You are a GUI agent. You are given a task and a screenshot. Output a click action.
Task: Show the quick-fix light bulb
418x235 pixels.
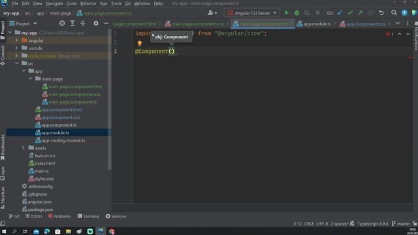click(139, 44)
